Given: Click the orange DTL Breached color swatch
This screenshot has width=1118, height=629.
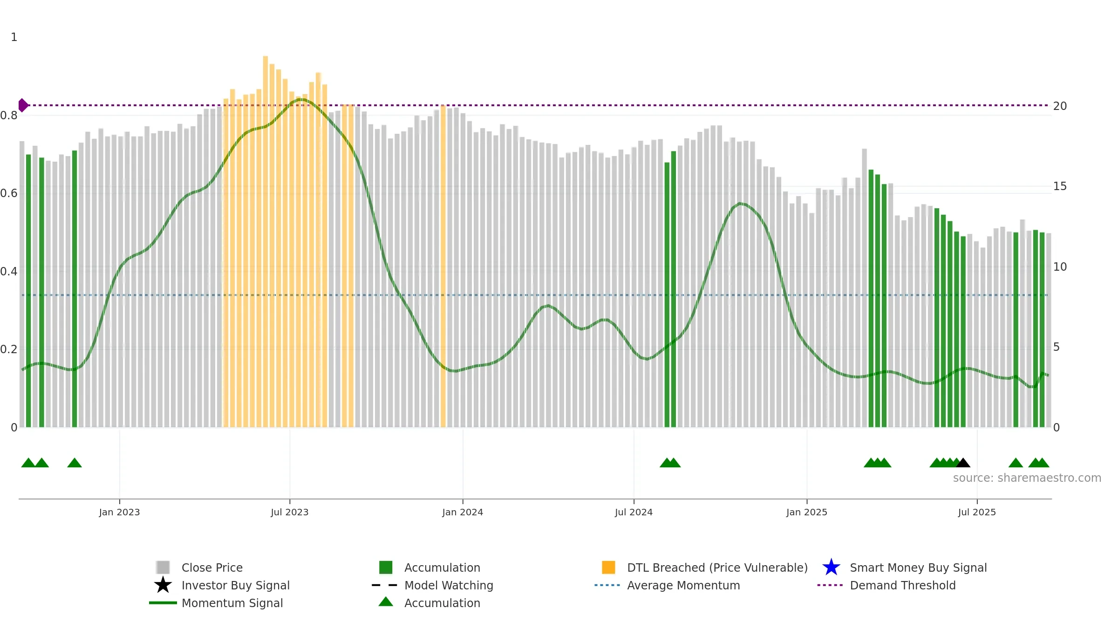Looking at the screenshot, I should [608, 567].
